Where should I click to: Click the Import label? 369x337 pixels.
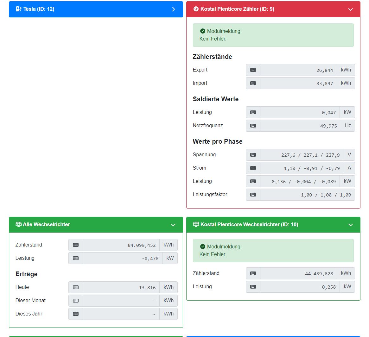(x=200, y=83)
